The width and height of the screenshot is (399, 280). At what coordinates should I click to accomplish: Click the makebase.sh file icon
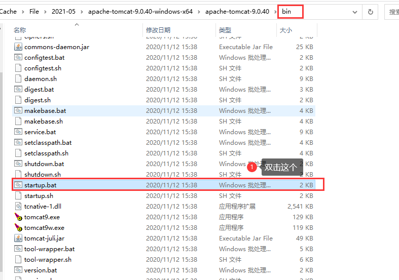tap(18, 122)
